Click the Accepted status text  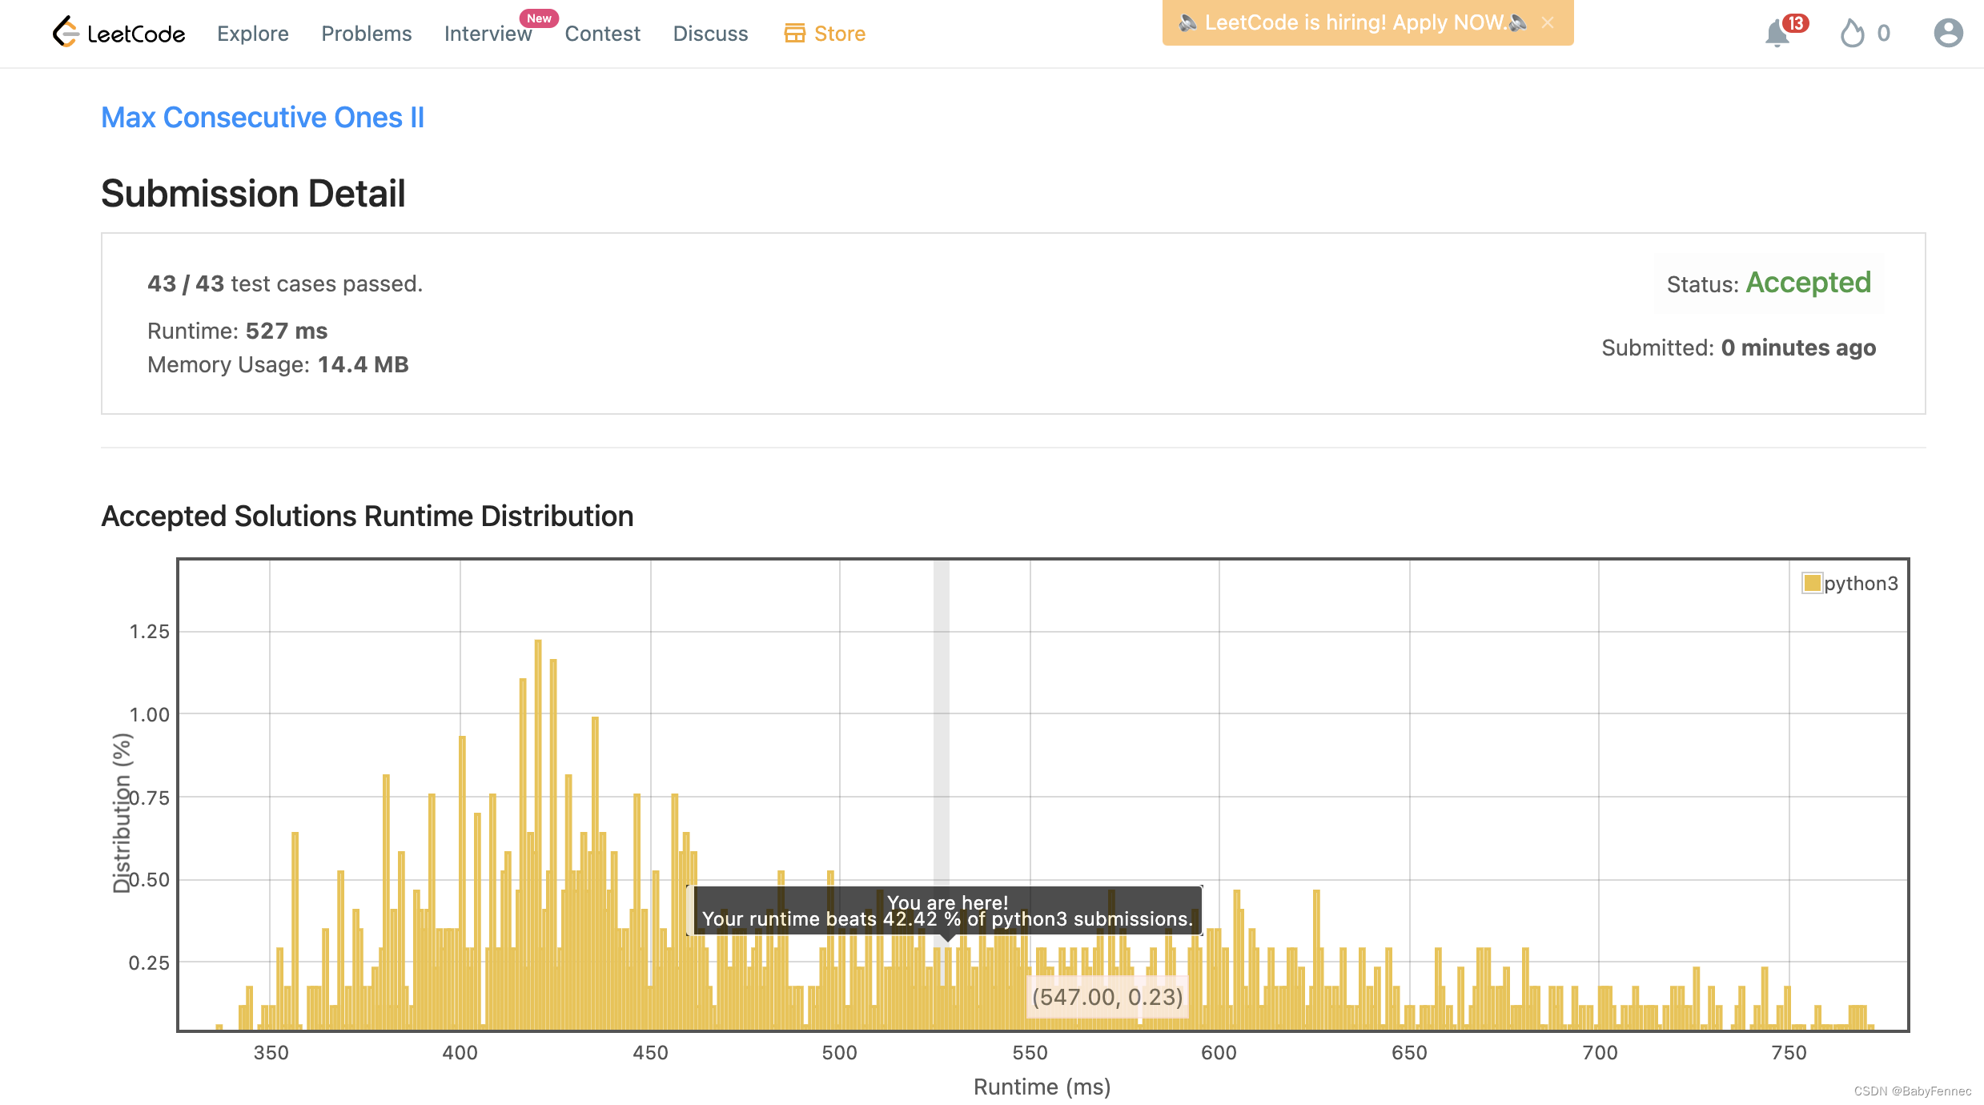[x=1808, y=283]
